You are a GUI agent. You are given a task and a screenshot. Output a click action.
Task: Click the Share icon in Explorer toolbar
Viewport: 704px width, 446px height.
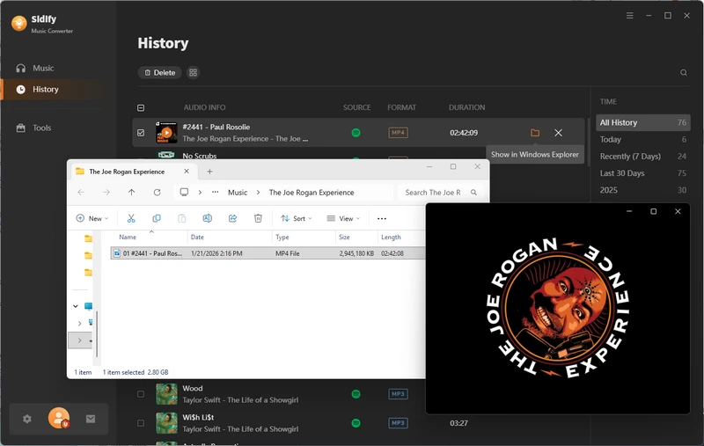coord(232,218)
